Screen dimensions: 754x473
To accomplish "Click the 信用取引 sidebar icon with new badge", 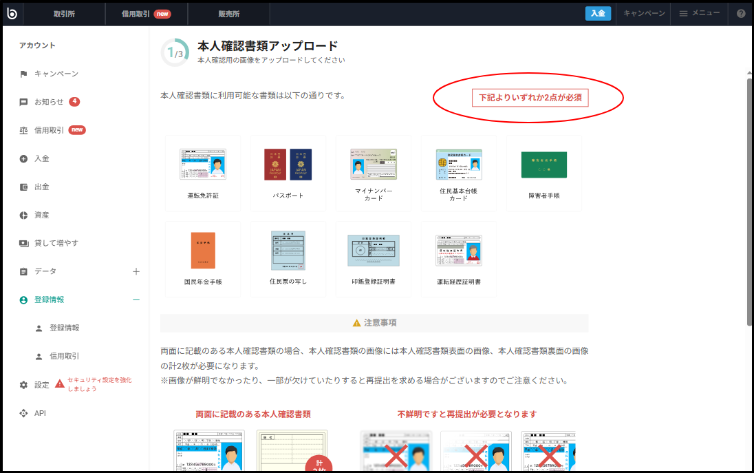I will point(23,129).
